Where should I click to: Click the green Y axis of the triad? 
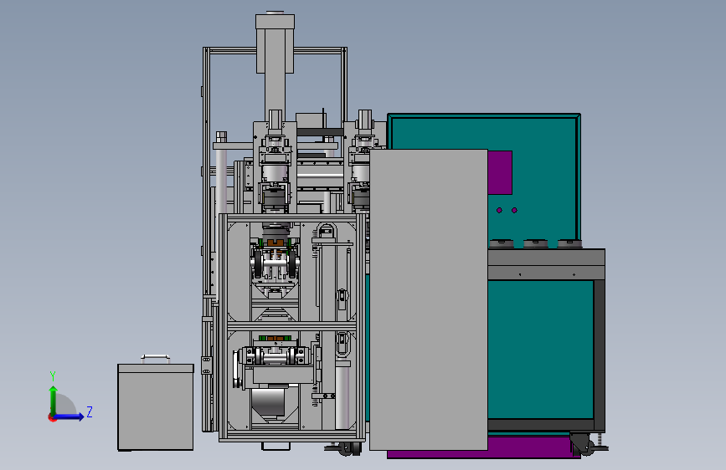click(x=54, y=401)
